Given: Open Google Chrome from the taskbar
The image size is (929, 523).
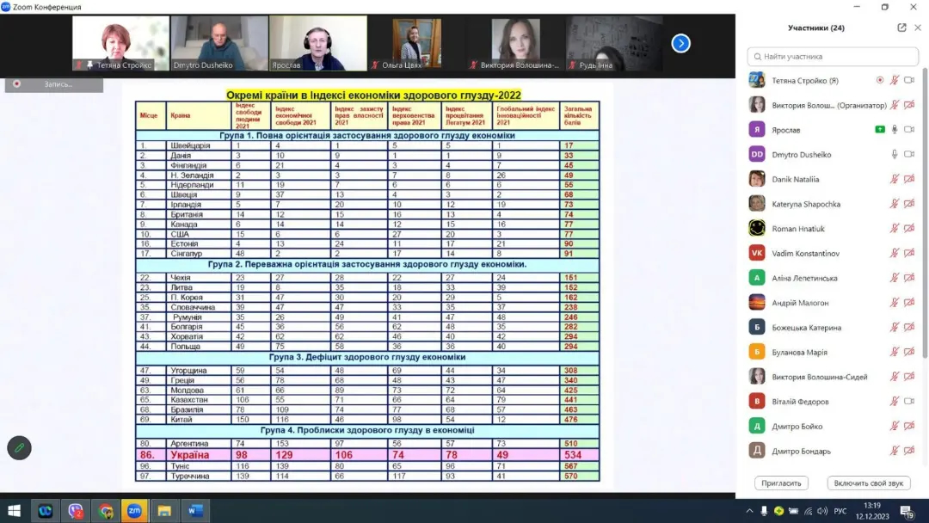Looking at the screenshot, I should pos(105,511).
